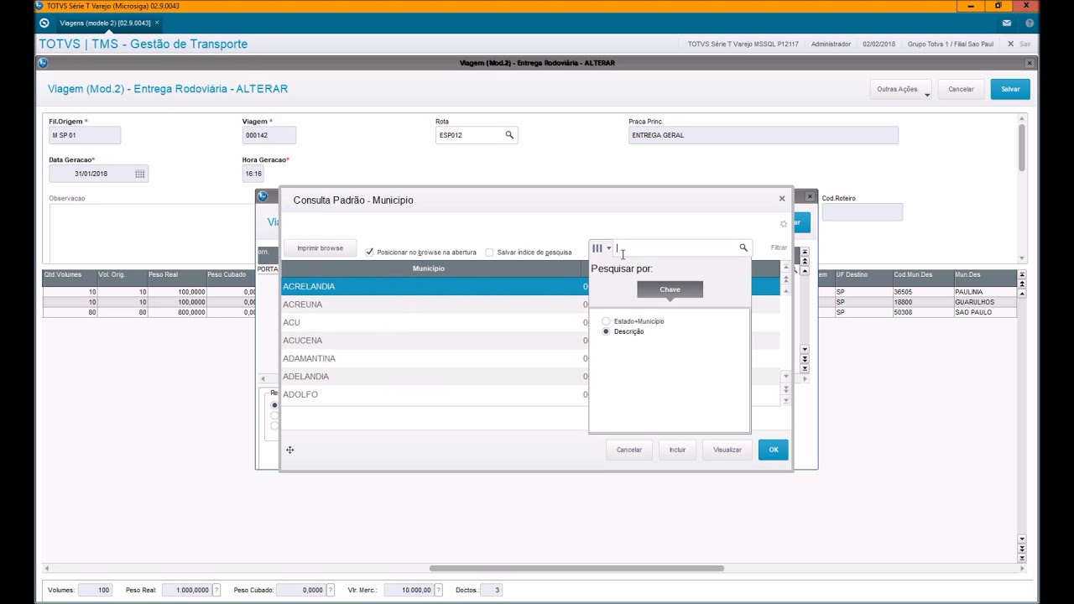Click the Rota field lookup magnifier
This screenshot has width=1074, height=604.
point(509,135)
